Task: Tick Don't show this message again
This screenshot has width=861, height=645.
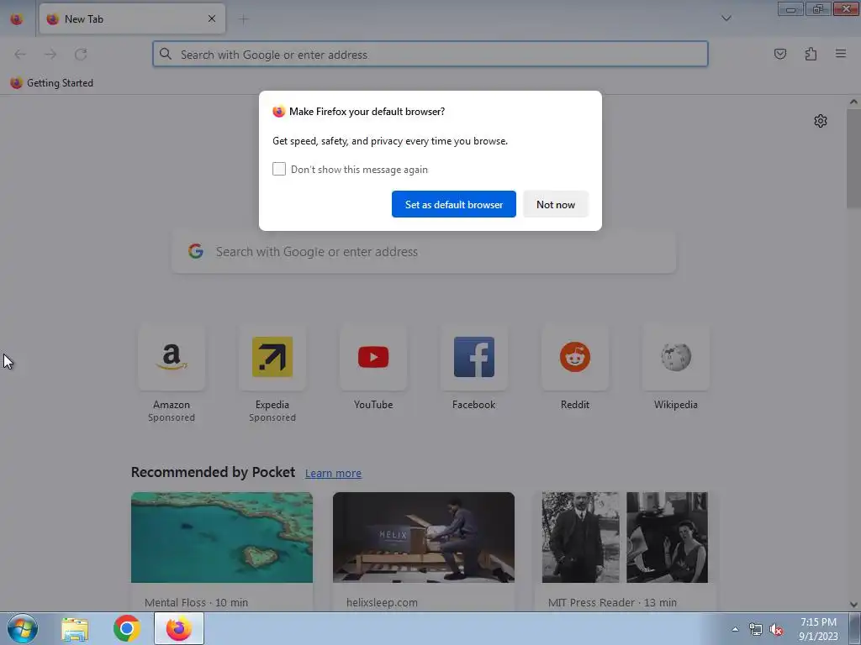Action: pyautogui.click(x=279, y=169)
